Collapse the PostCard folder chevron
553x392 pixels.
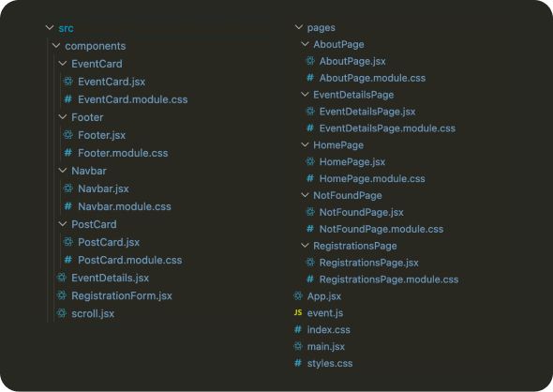63,224
